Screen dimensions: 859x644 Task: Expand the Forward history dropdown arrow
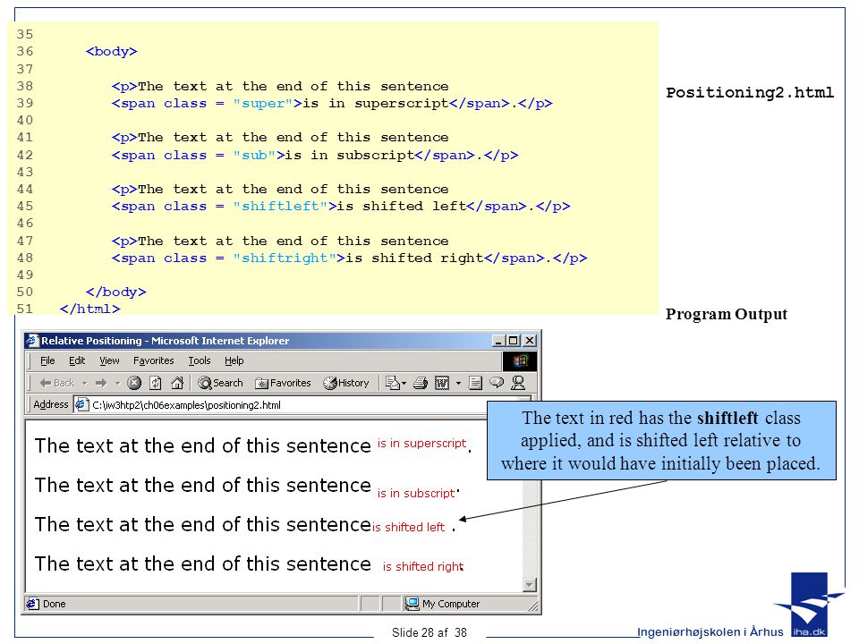[x=117, y=383]
